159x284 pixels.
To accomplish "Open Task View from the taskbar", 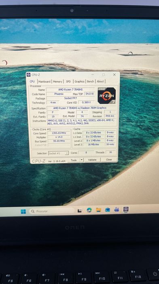I will pyautogui.click(x=79, y=210).
